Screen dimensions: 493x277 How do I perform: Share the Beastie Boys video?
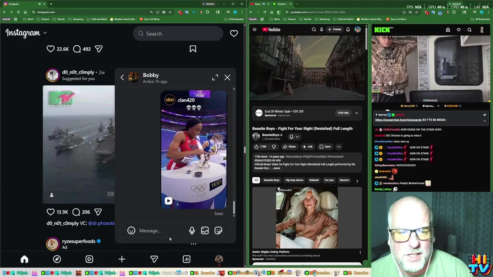click(289, 147)
